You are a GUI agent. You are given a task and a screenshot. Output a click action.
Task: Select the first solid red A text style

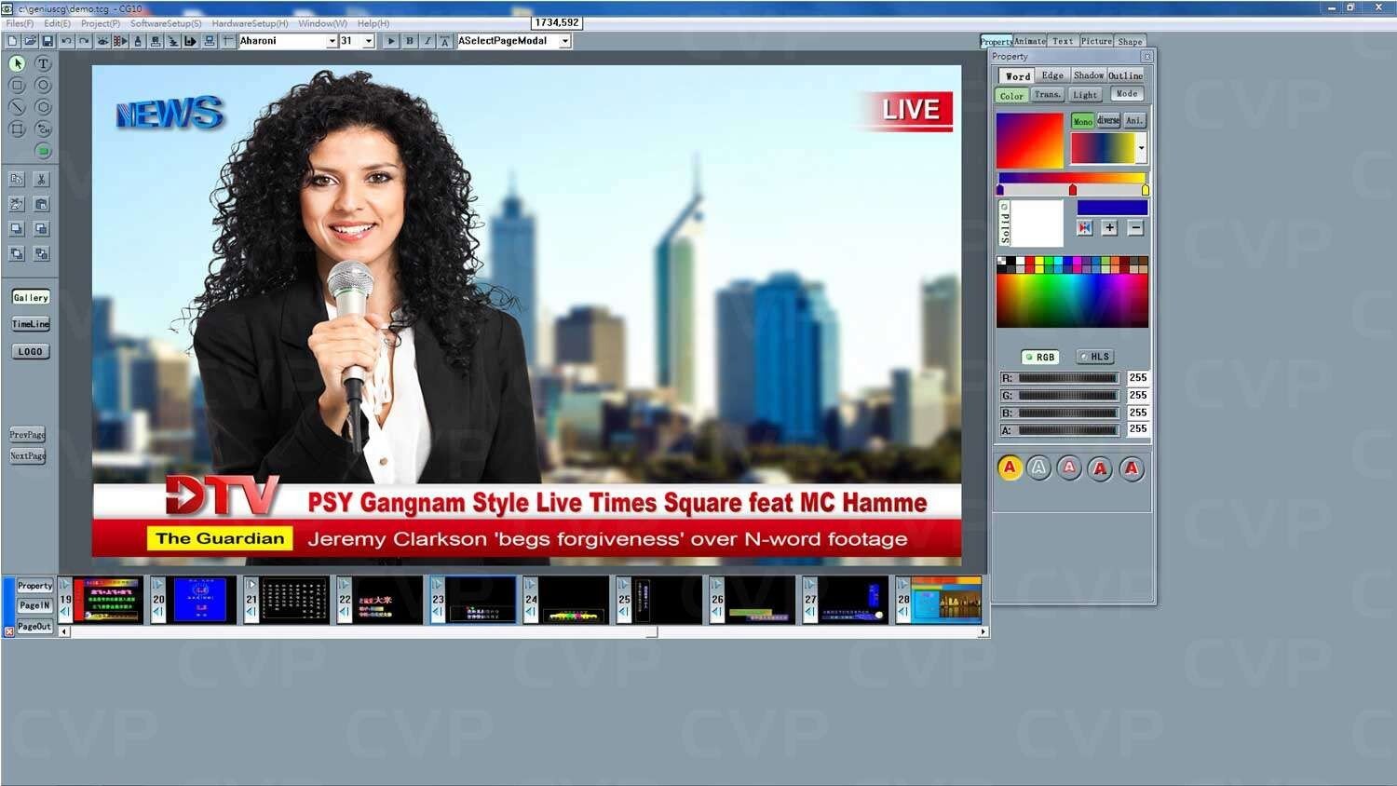pyautogui.click(x=1010, y=468)
